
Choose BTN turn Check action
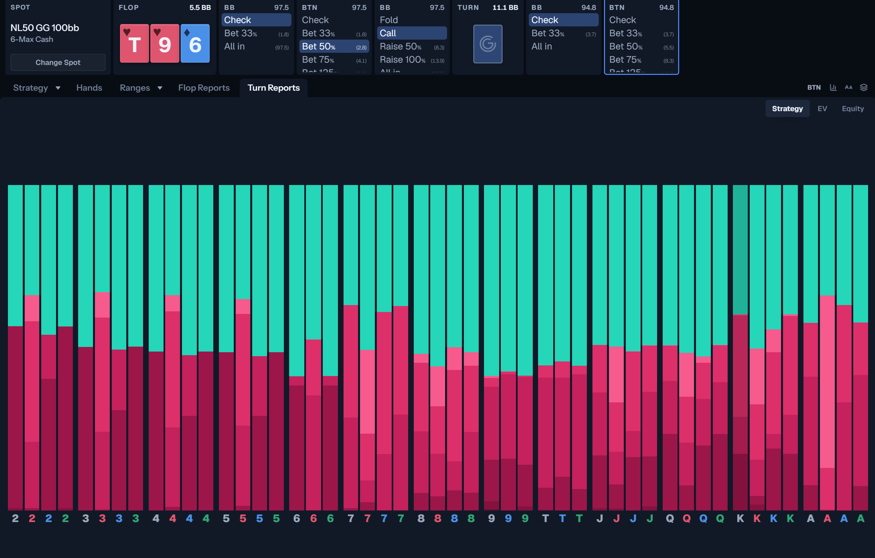(x=641, y=20)
